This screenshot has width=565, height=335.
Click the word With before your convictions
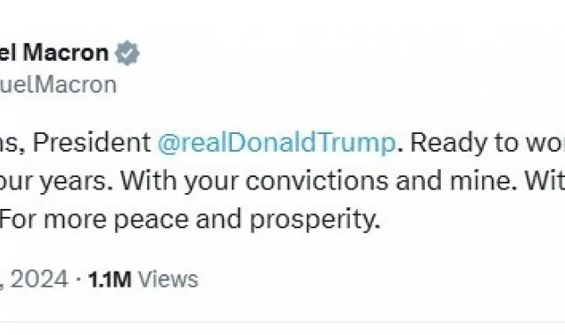click(x=149, y=180)
